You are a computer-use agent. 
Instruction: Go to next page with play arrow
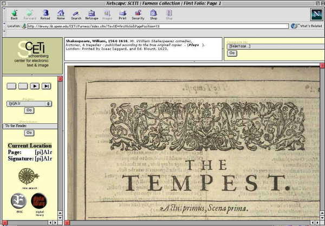coord(35,86)
